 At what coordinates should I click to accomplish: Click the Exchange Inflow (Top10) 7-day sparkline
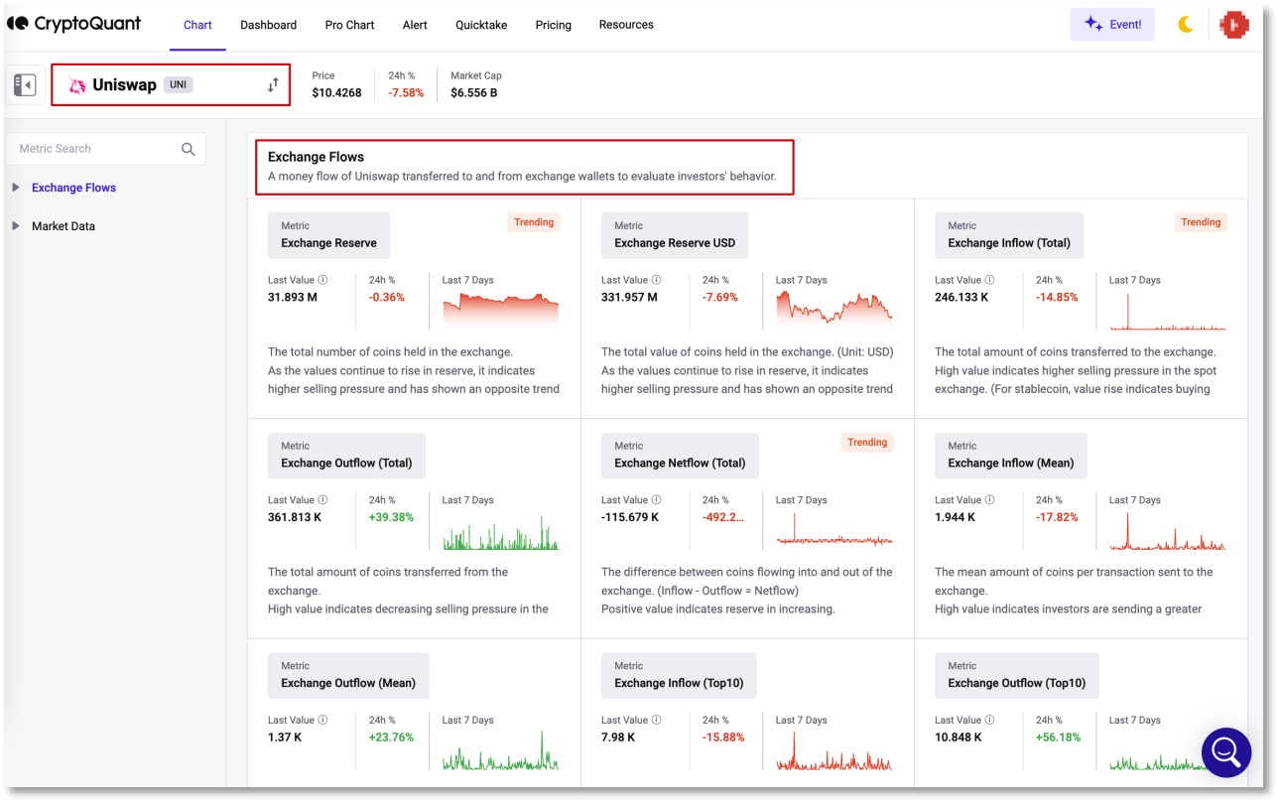click(x=834, y=751)
